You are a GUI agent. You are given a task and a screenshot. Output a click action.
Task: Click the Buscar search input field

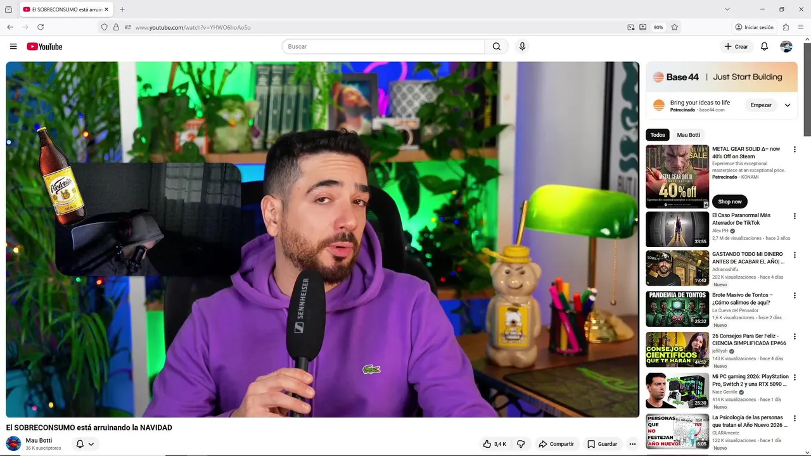383,46
